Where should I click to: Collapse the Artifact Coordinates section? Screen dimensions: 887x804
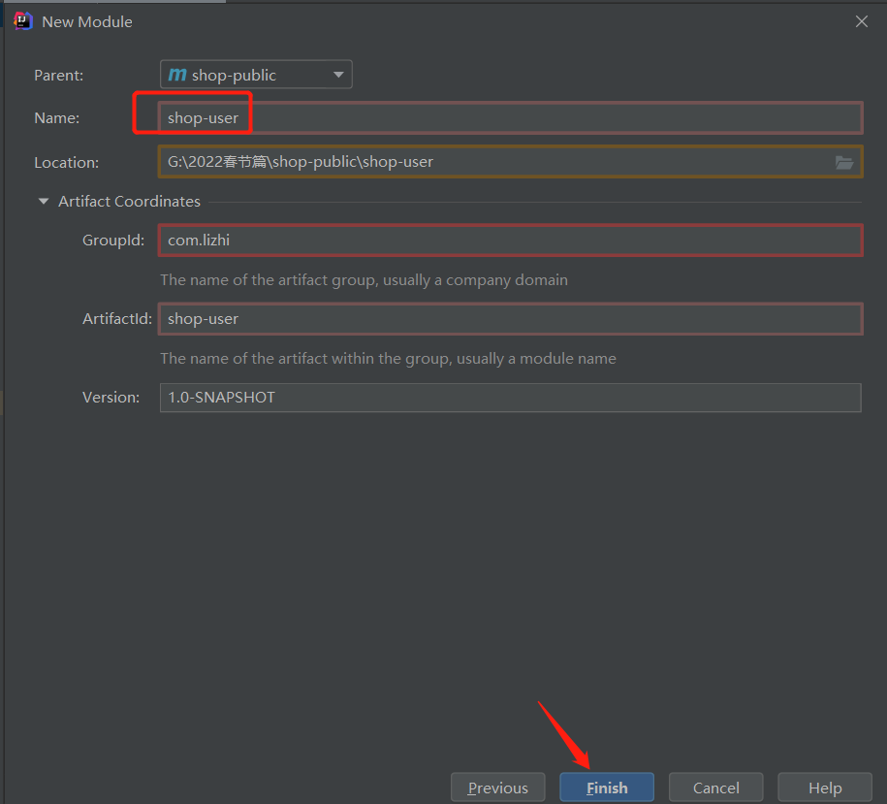pos(43,202)
